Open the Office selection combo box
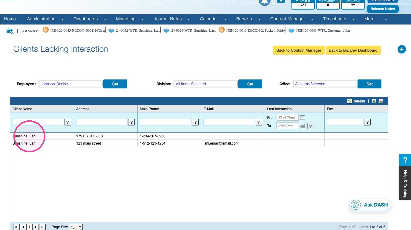Viewport: 411px width, 230px height. (325, 84)
